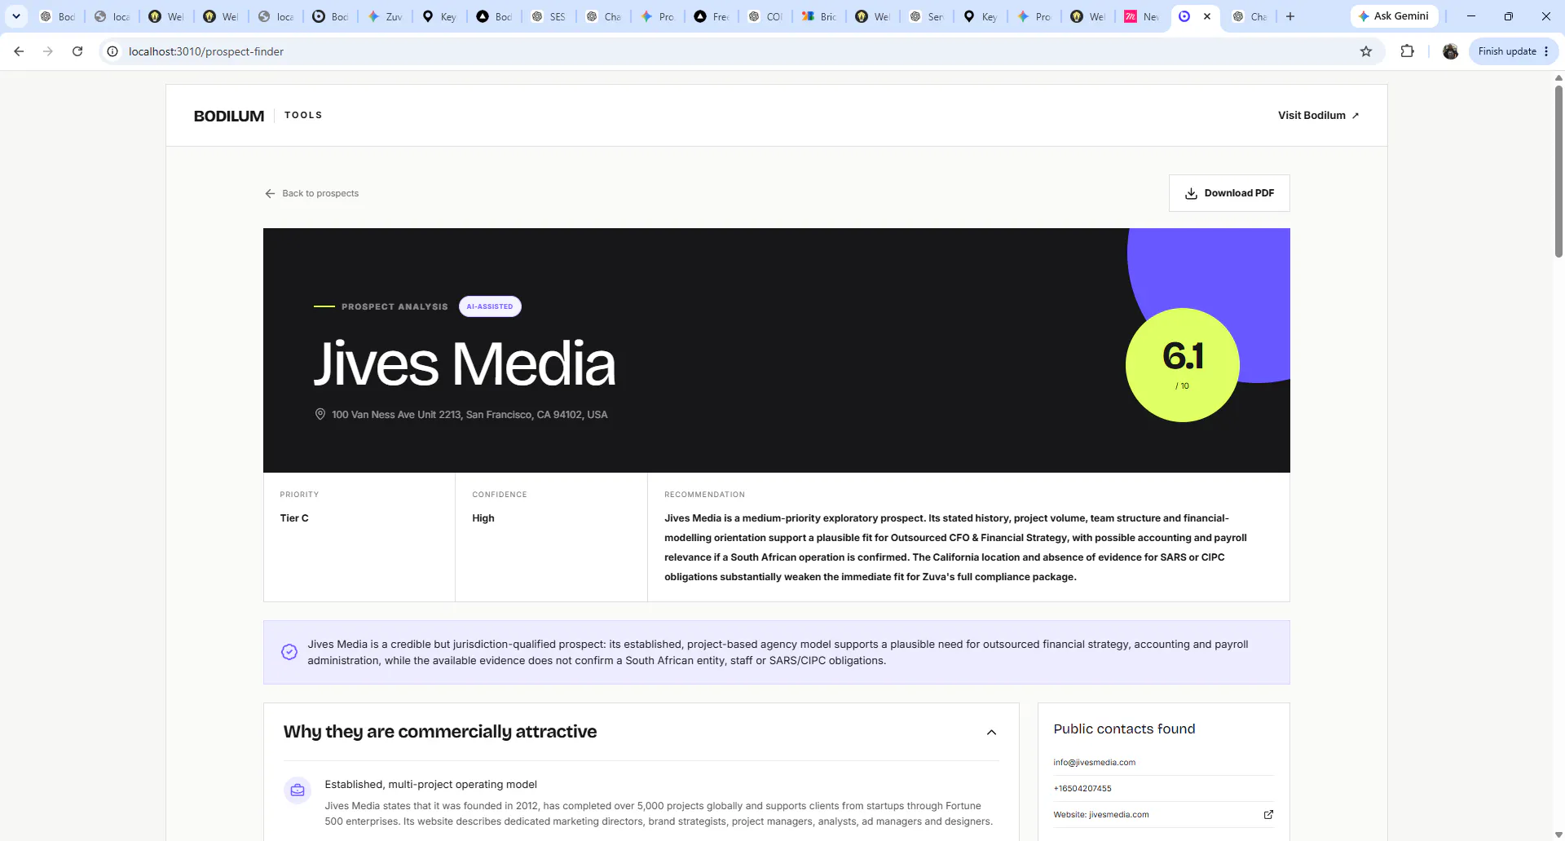Image resolution: width=1565 pixels, height=841 pixels.
Task: Open the tab search dropdown chevron
Action: coord(15,16)
